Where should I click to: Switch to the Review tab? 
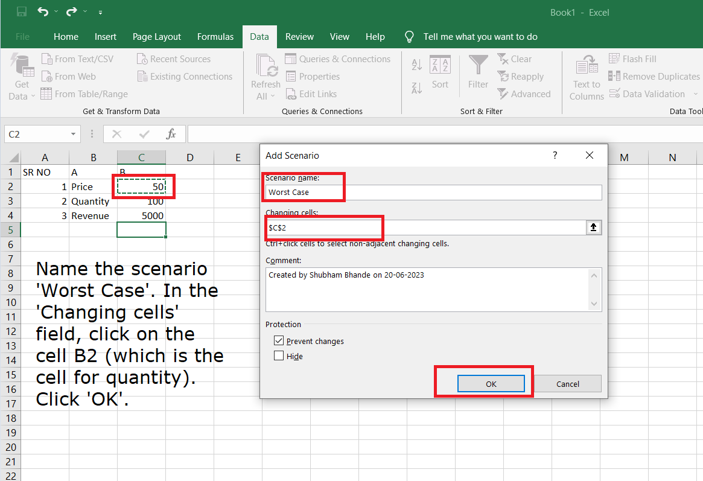click(x=299, y=37)
